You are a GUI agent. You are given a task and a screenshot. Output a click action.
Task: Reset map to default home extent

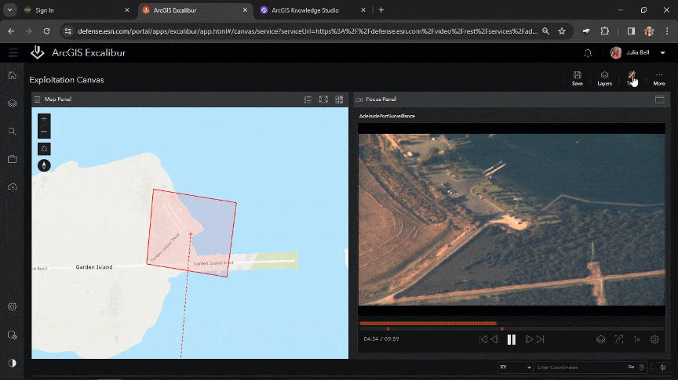(44, 149)
